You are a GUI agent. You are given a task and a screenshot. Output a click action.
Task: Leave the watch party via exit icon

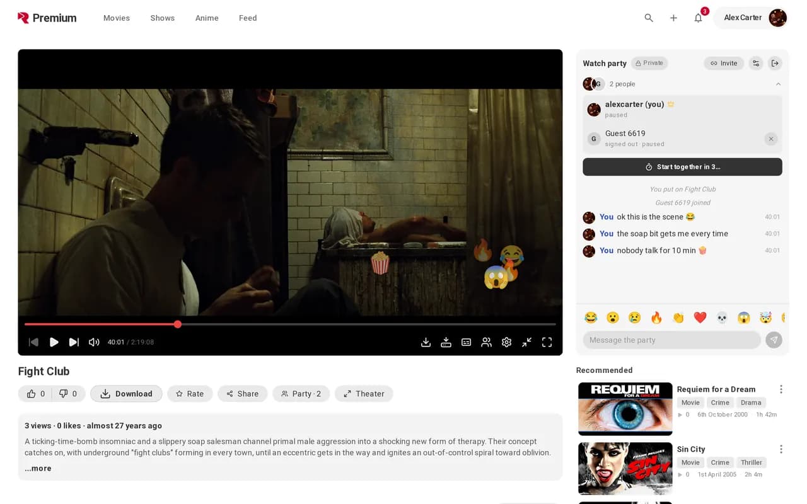pyautogui.click(x=775, y=63)
